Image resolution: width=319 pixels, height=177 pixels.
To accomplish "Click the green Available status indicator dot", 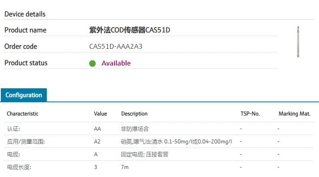I will [x=92, y=63].
